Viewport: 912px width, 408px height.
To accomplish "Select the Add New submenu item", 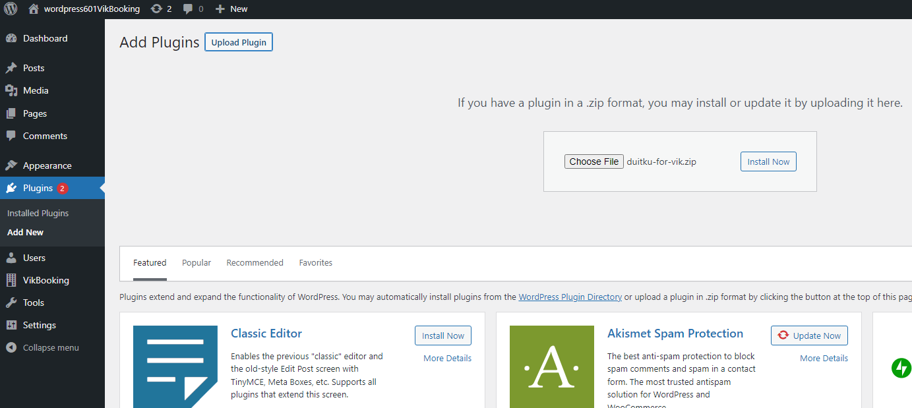I will [x=26, y=232].
